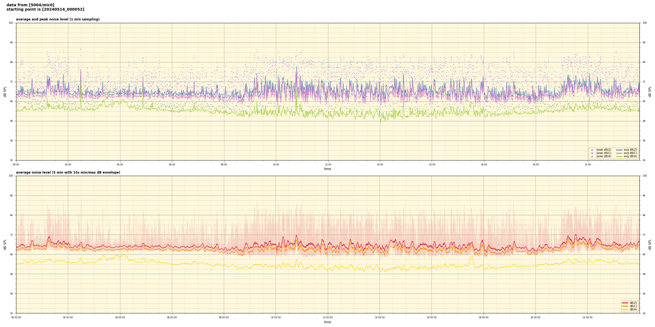Click the 12:00 tick label on top chart
Viewport: 655px width, 327px height.
click(x=328, y=165)
